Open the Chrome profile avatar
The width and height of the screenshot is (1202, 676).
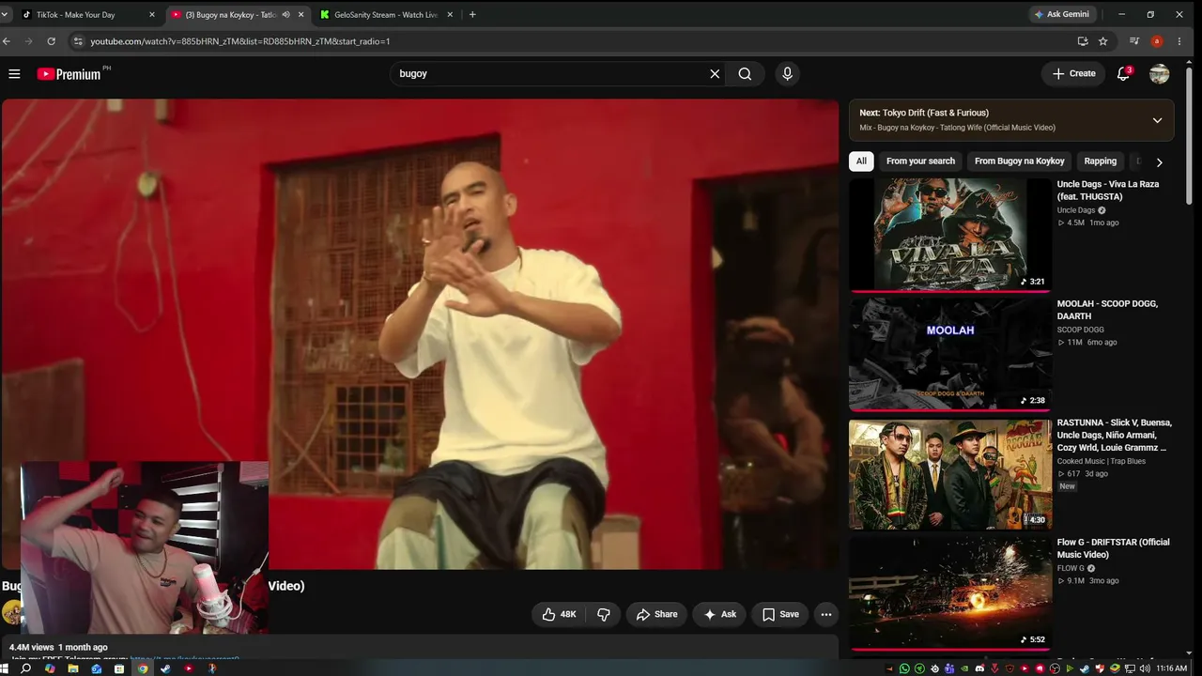tap(1157, 41)
